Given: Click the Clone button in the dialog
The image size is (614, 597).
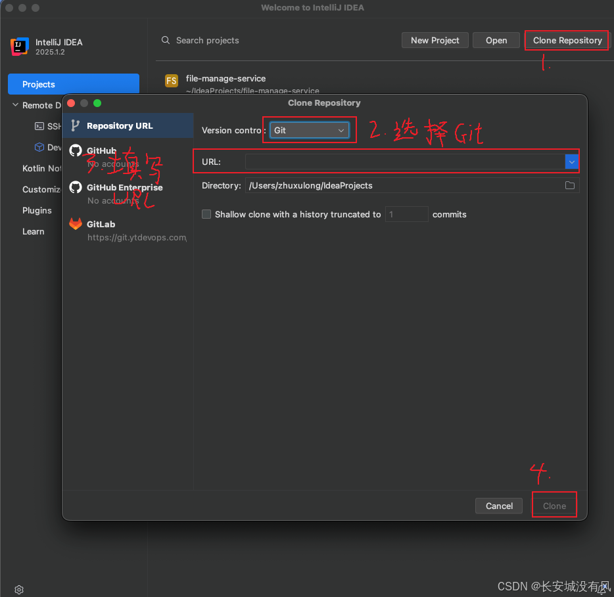Looking at the screenshot, I should point(554,506).
